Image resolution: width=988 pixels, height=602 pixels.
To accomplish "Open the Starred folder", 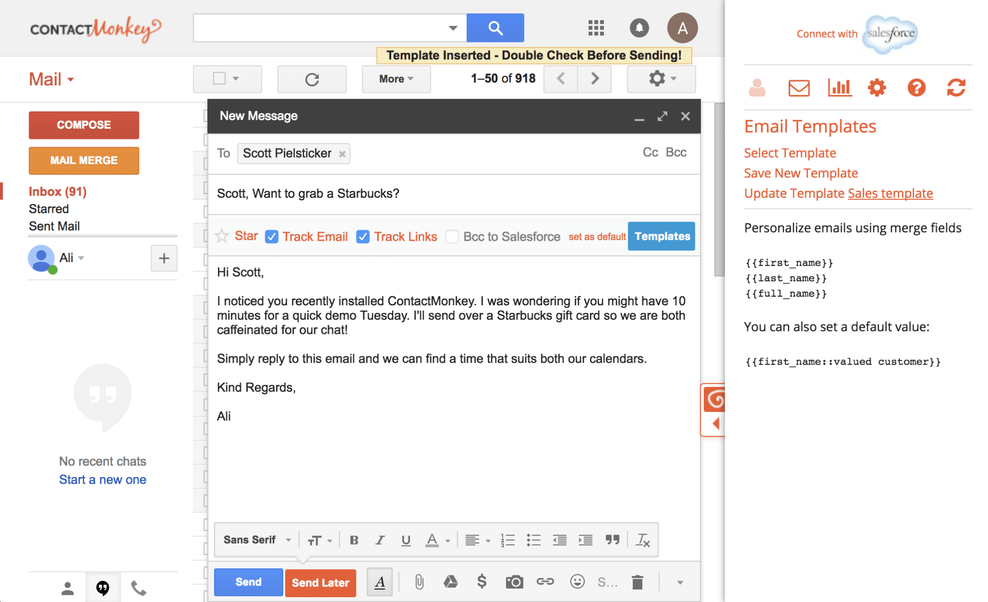I will tap(49, 209).
